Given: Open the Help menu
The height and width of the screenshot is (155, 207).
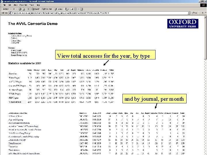Looking at the screenshot, I should click(38, 5).
